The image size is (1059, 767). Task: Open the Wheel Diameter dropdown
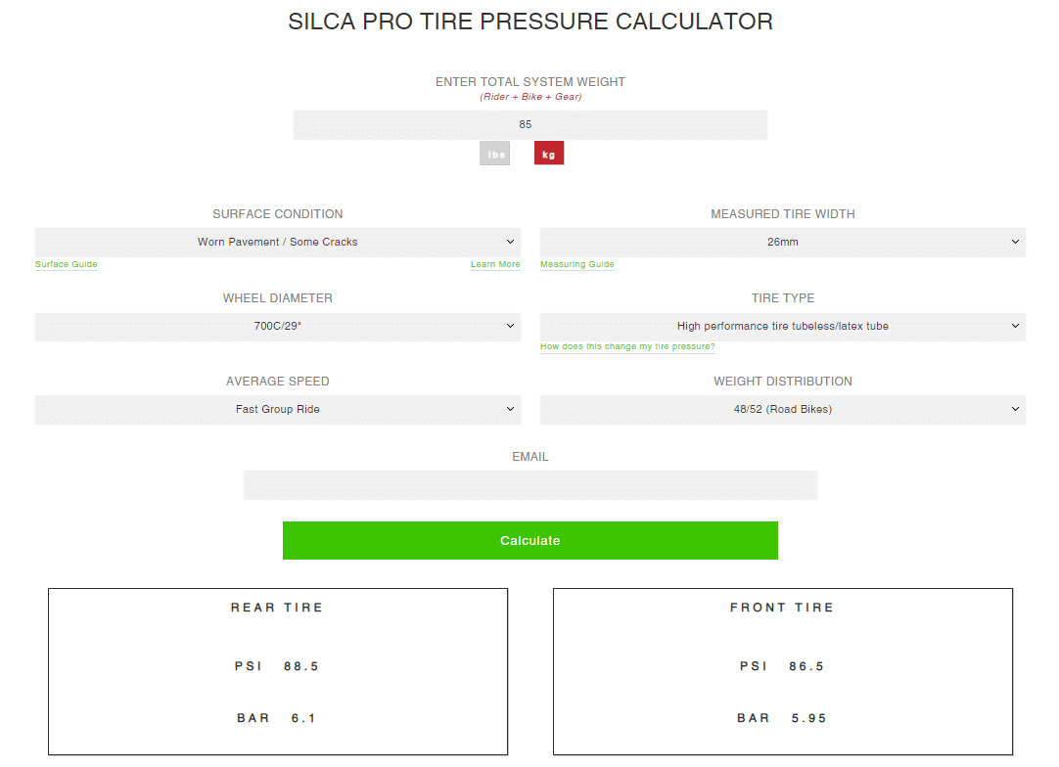(278, 326)
